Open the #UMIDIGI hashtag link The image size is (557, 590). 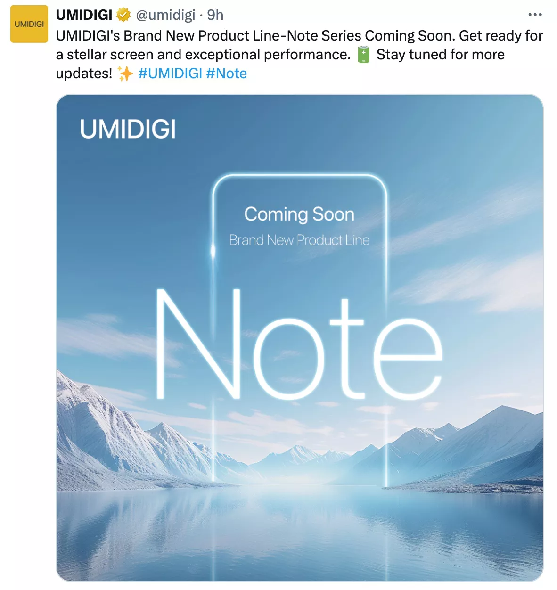tap(170, 74)
